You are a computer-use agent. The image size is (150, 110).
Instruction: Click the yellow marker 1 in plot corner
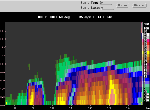6,103
